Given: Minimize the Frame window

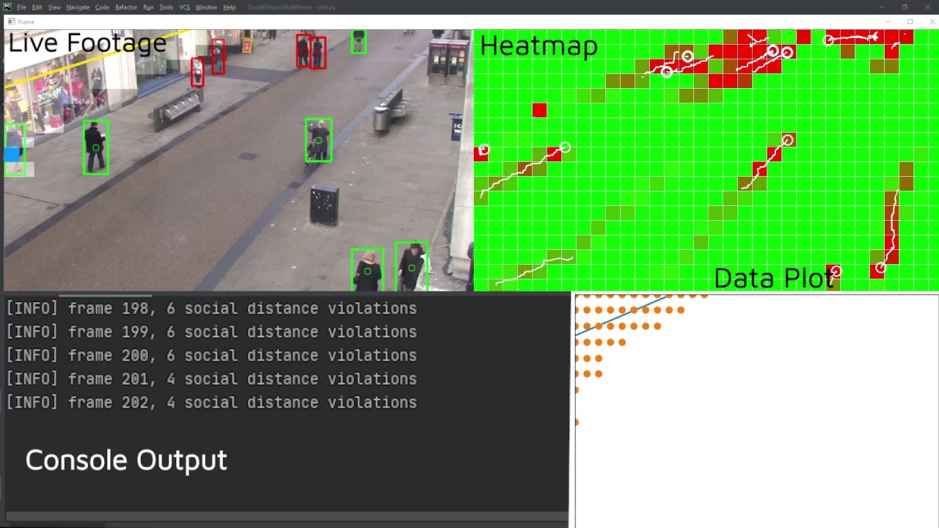Looking at the screenshot, I should [888, 22].
